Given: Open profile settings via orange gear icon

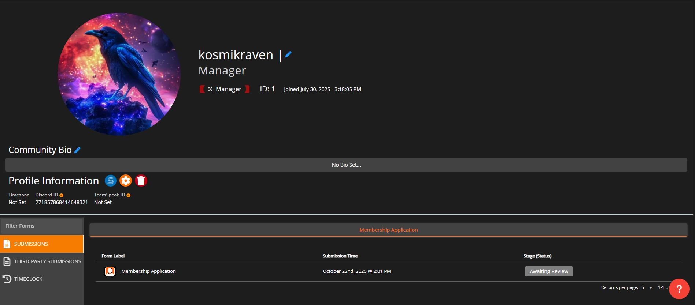Looking at the screenshot, I should click(x=126, y=181).
